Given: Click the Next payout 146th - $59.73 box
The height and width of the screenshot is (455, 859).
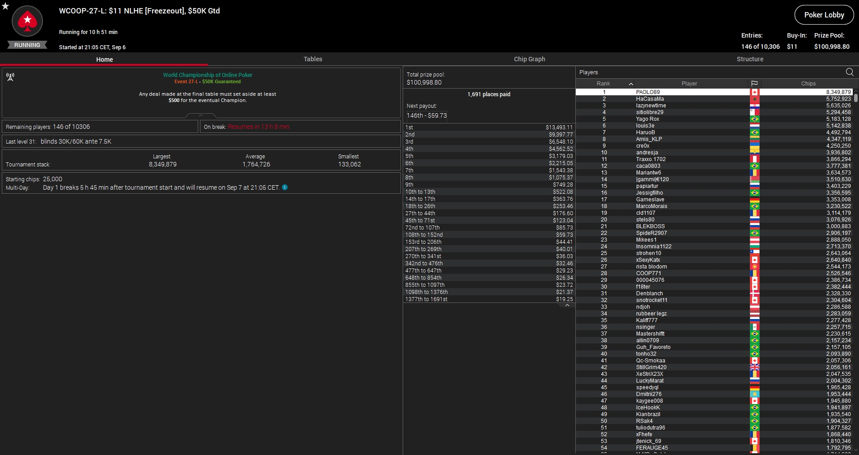Looking at the screenshot, I should coord(426,115).
